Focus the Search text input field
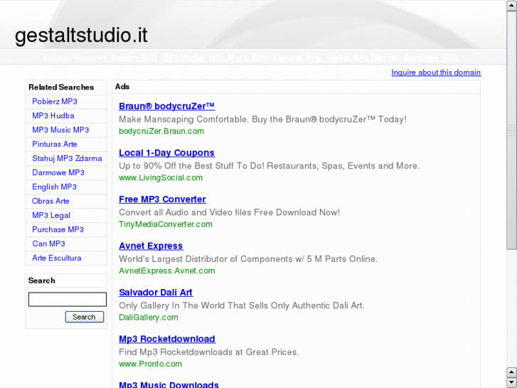Image resolution: width=517 pixels, height=388 pixels. [x=68, y=300]
